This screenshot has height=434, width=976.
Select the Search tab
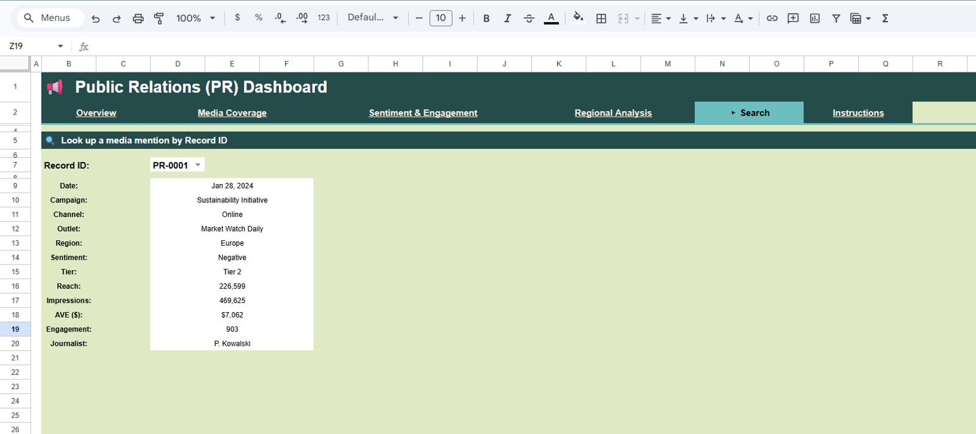click(x=749, y=113)
